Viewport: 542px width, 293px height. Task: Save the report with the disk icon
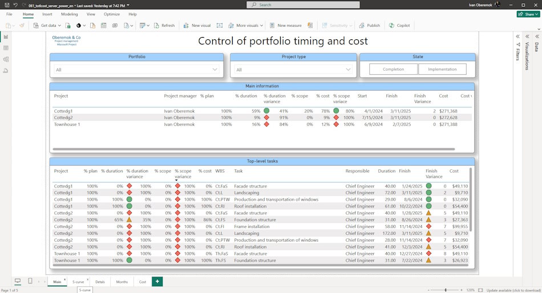(7, 5)
